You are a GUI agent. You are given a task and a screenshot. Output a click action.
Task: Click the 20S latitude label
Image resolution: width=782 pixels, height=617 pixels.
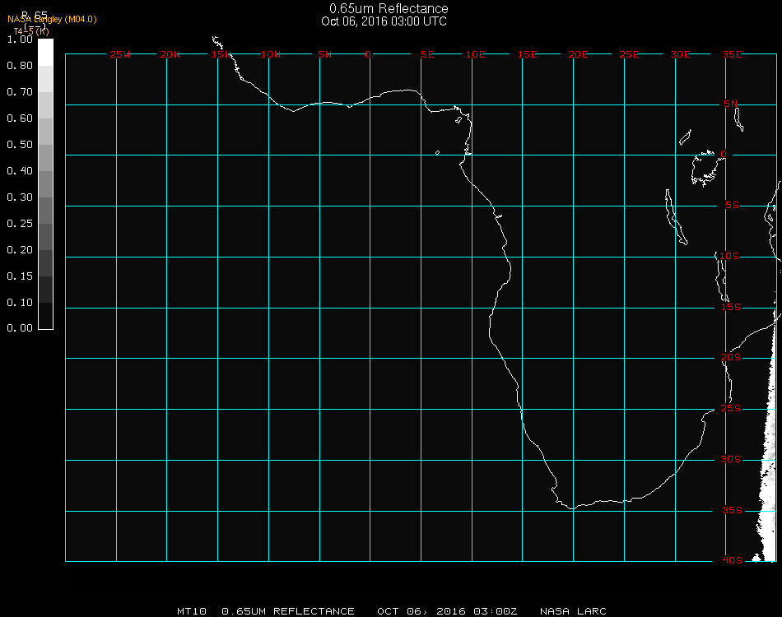point(731,357)
